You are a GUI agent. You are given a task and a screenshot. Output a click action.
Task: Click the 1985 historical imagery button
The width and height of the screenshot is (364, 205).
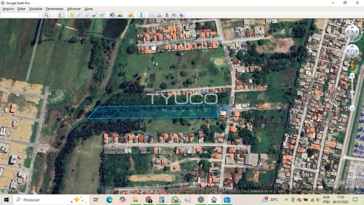coord(13,191)
